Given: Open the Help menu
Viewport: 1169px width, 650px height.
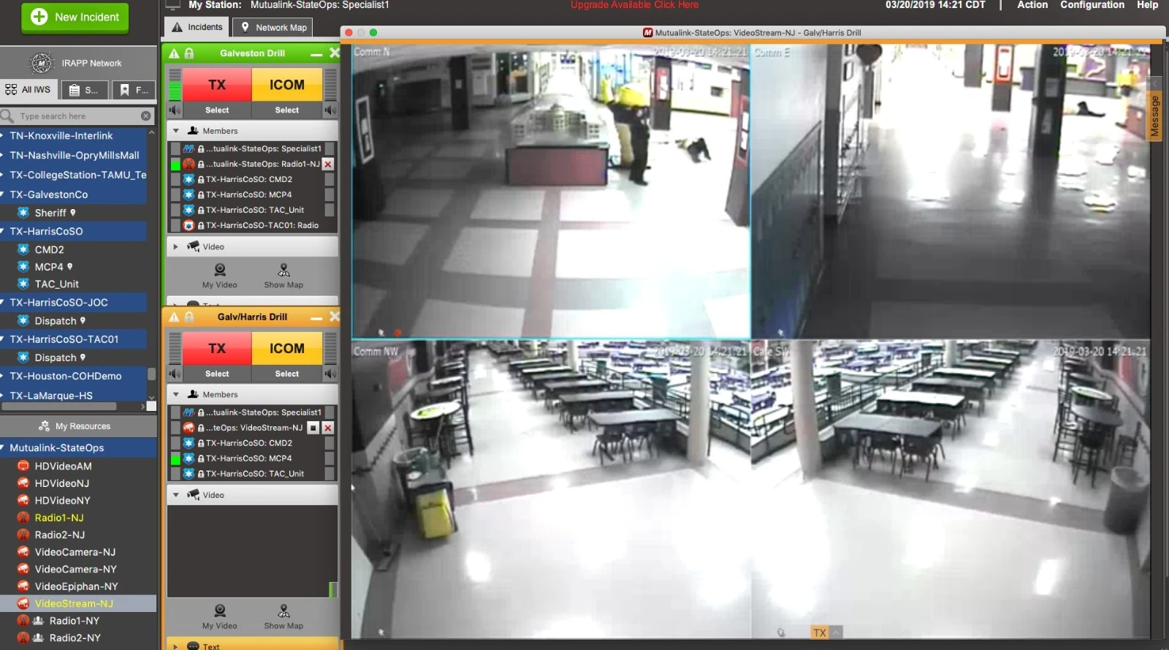Looking at the screenshot, I should coord(1147,5).
